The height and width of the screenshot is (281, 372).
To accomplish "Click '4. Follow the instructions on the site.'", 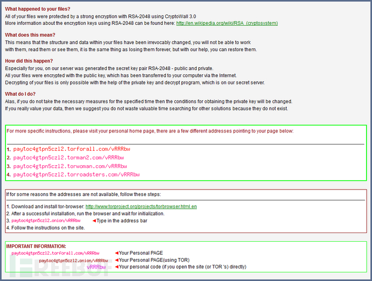I will [x=45, y=228].
